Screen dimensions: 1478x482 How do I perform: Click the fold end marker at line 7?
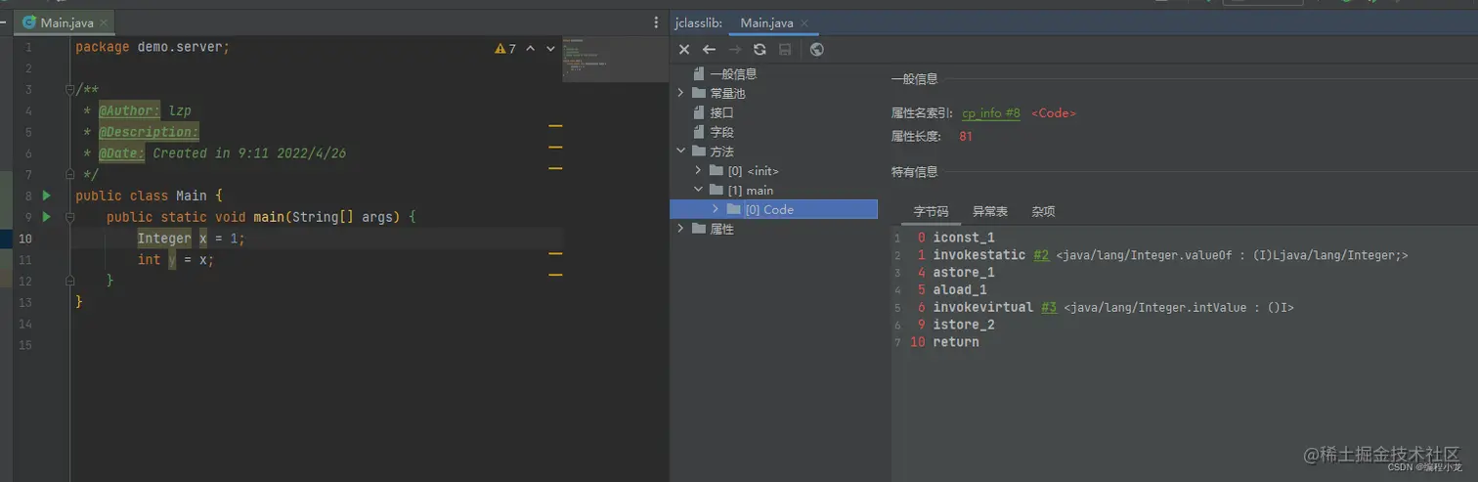pyautogui.click(x=69, y=175)
